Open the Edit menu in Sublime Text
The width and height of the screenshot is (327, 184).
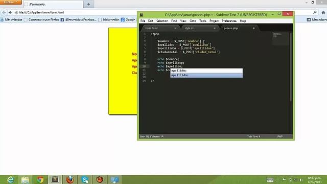tap(151, 21)
